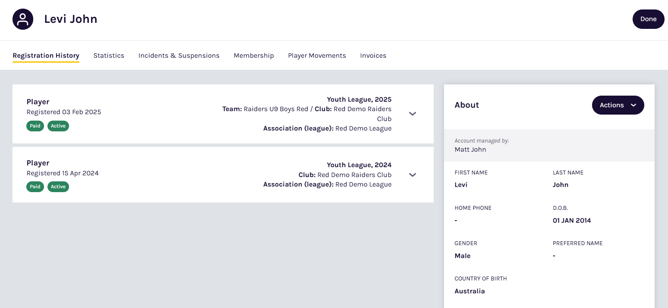Click the account manager name Matt John
This screenshot has height=308, width=668.
[x=470, y=149]
